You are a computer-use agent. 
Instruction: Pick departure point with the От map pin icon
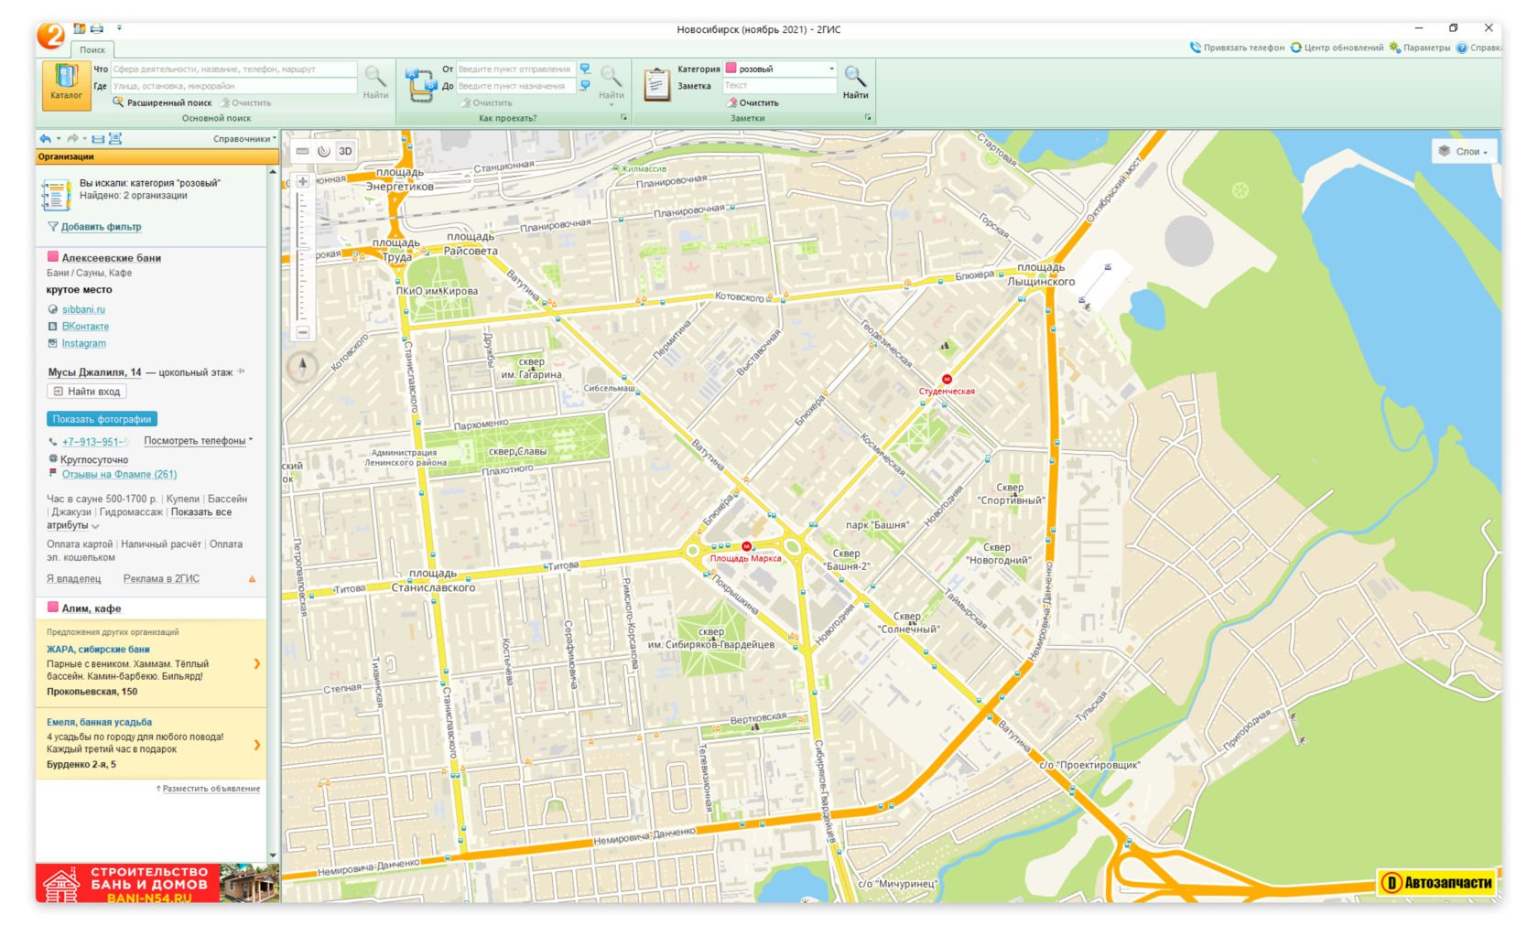586,69
